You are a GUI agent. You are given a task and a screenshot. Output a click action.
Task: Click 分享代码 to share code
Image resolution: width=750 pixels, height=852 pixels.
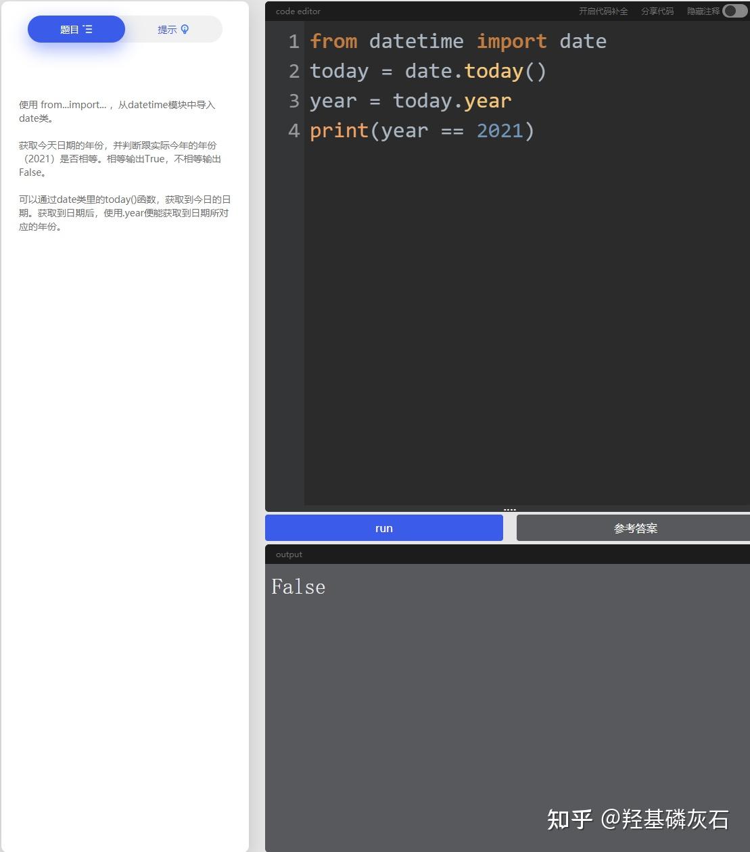pos(657,11)
